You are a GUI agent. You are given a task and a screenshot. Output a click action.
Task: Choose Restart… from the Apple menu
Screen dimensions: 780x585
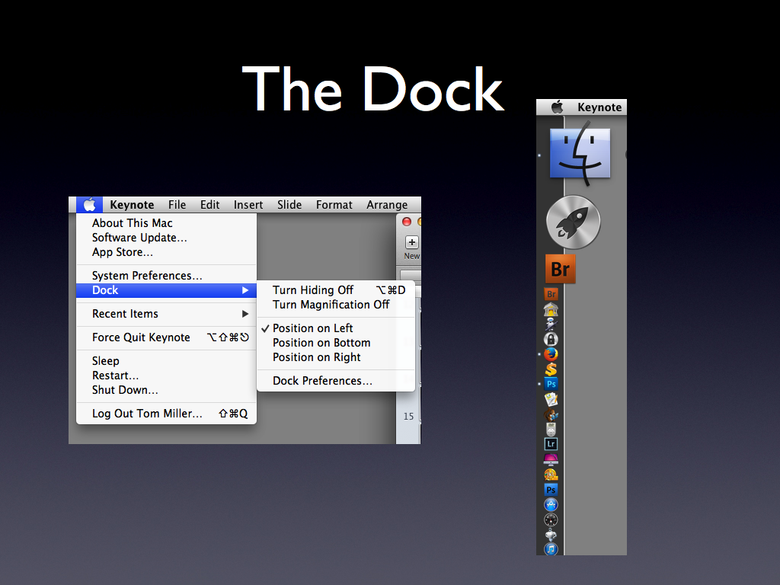166,375
